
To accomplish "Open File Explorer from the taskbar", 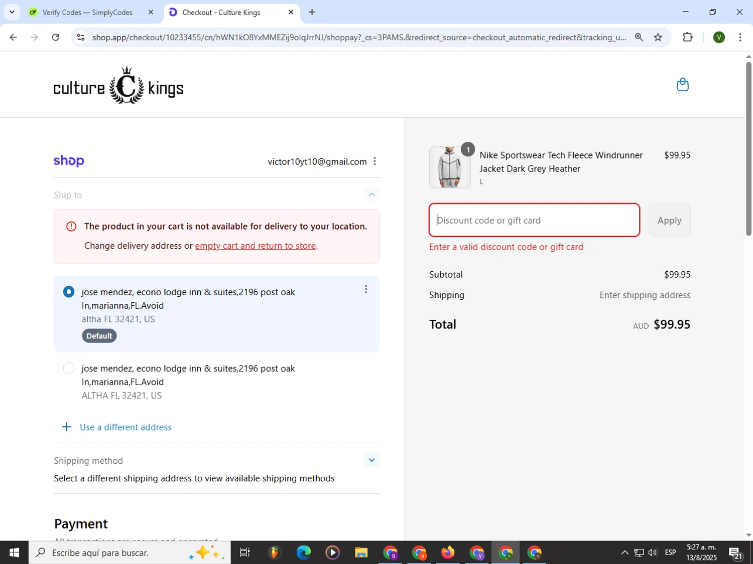I will point(361,552).
